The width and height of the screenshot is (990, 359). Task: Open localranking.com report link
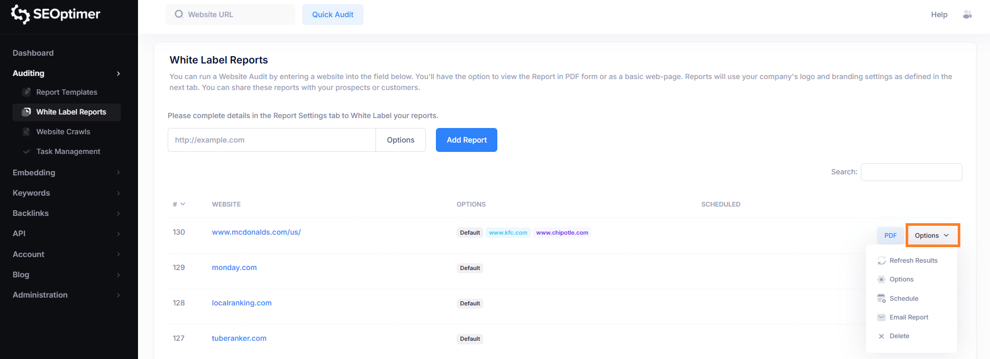242,303
